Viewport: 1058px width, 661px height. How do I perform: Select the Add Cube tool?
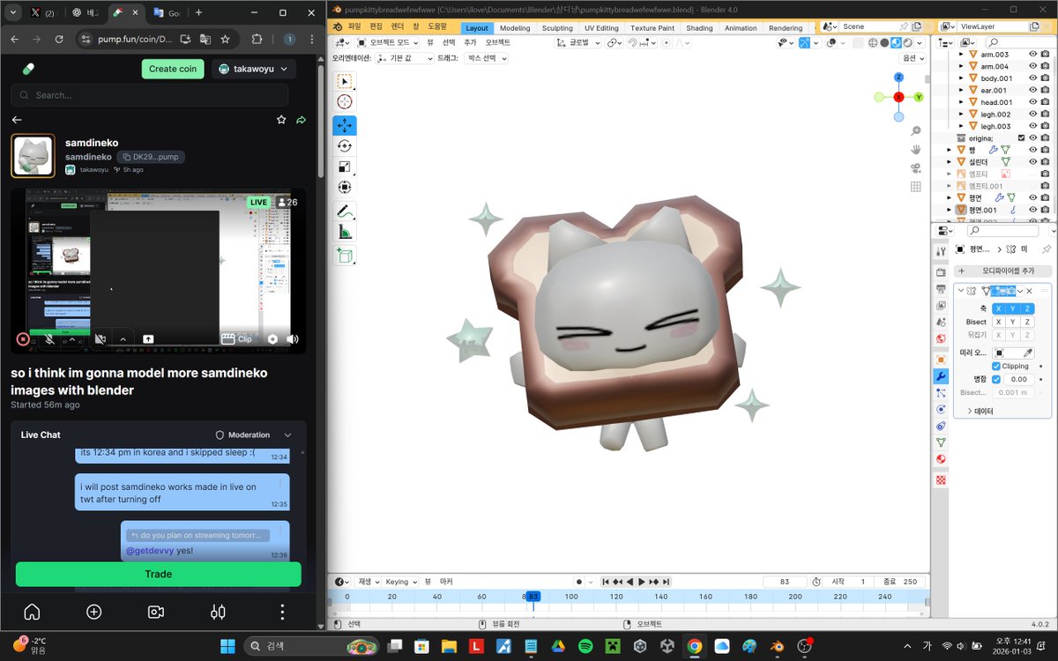[345, 256]
